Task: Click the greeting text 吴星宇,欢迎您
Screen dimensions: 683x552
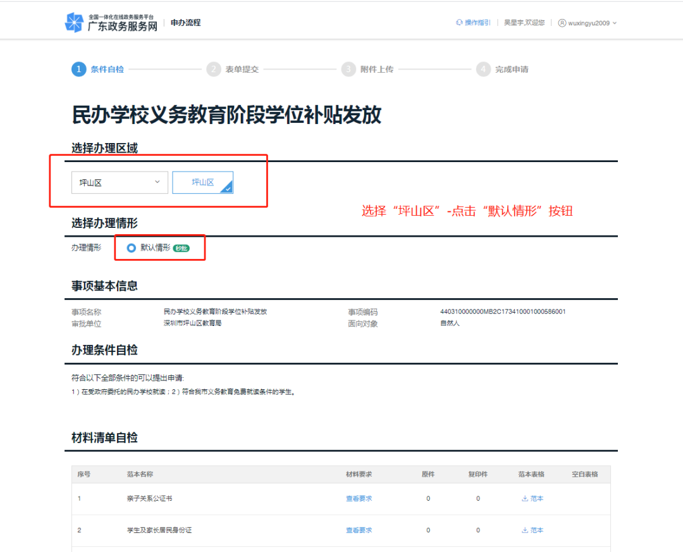Action: coord(525,22)
